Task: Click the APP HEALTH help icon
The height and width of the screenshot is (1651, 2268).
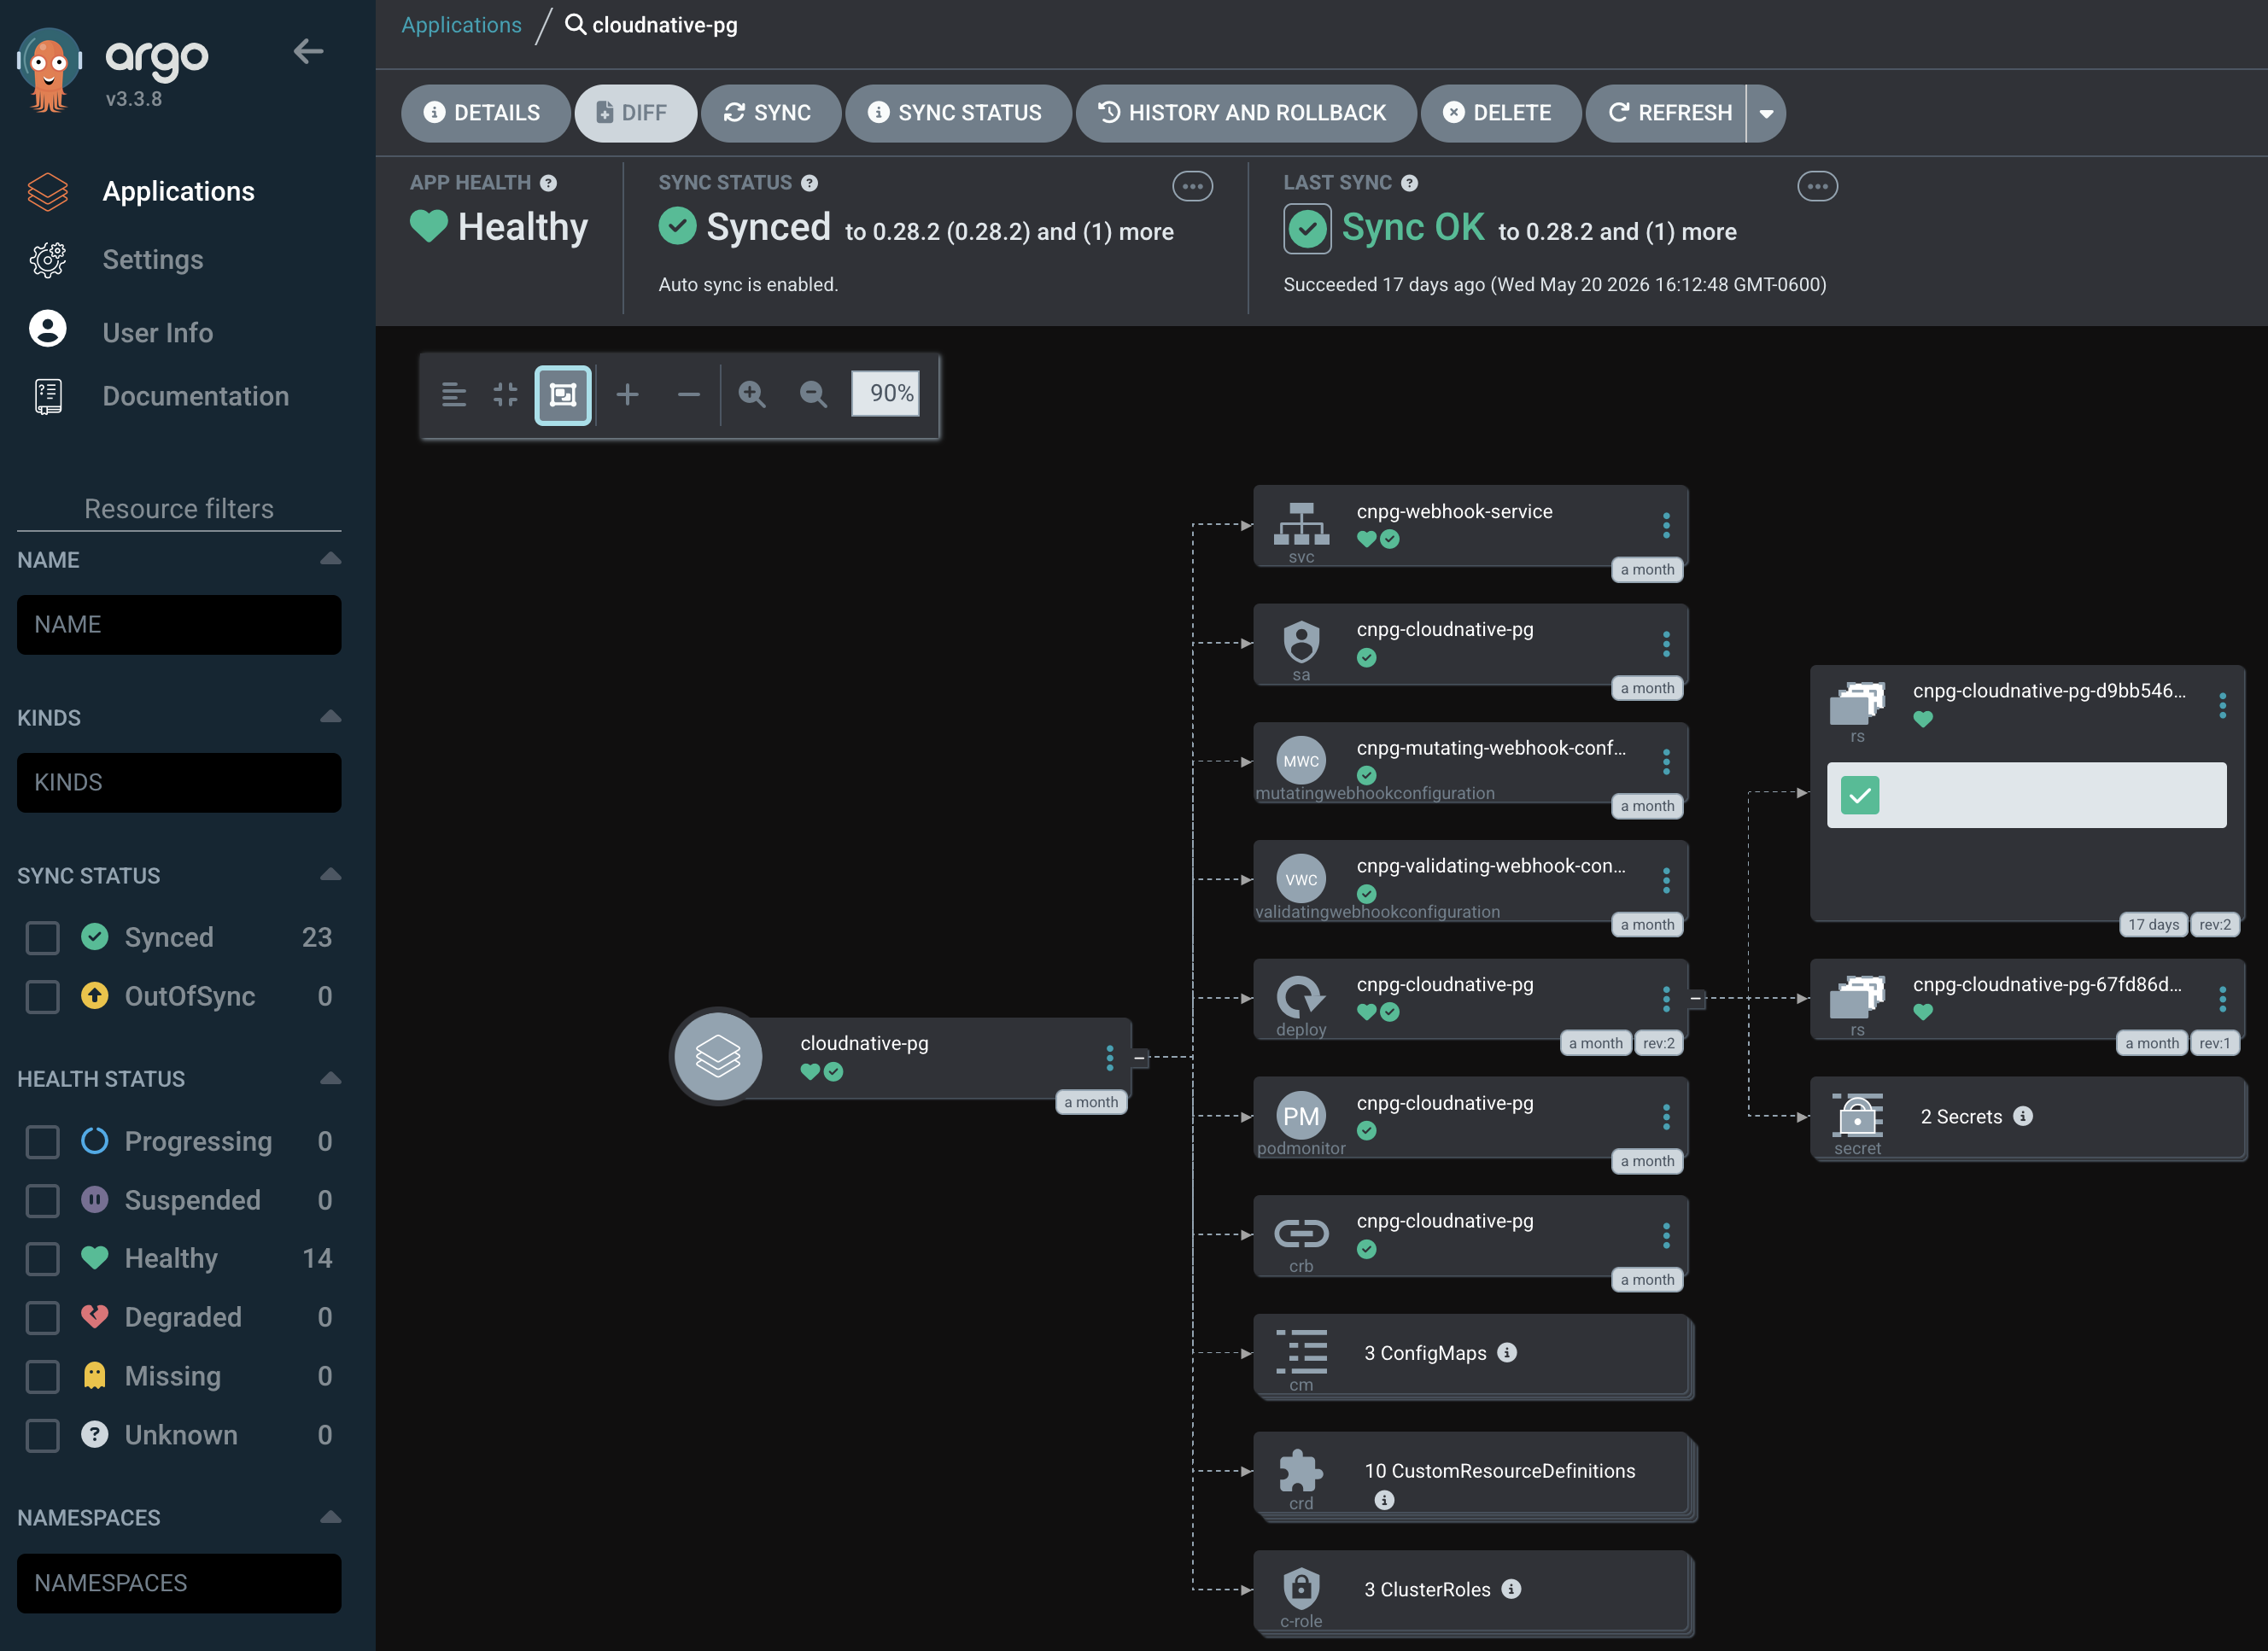Action: pos(548,183)
